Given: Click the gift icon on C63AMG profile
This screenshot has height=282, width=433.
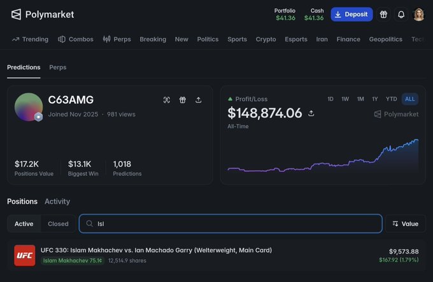Looking at the screenshot, I should click(x=183, y=100).
